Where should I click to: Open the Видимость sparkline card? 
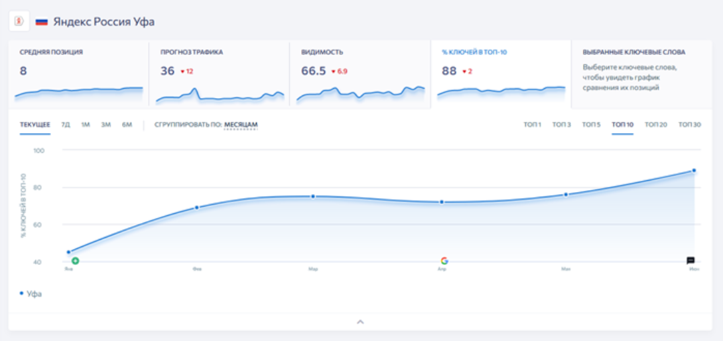[x=360, y=73]
